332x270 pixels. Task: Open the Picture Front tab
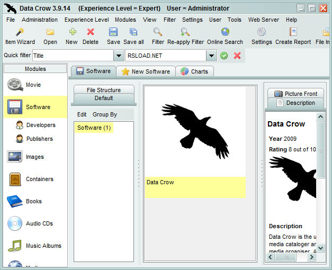[x=295, y=93]
